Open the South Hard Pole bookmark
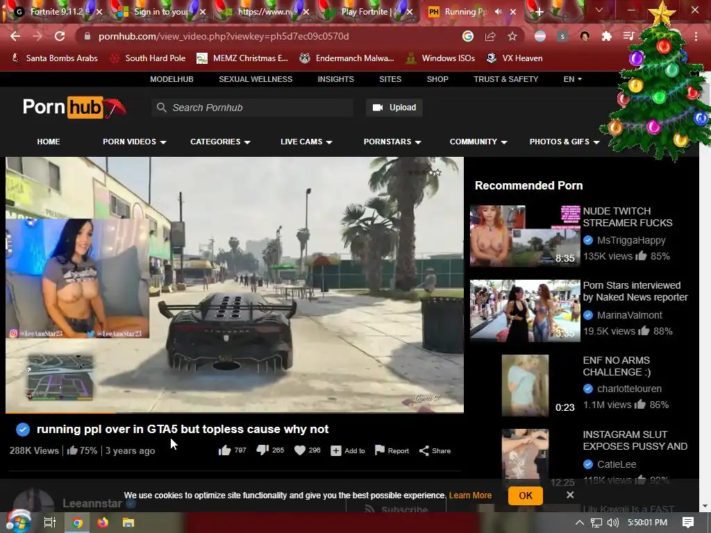Screen dimensions: 711x533 point(148,58)
